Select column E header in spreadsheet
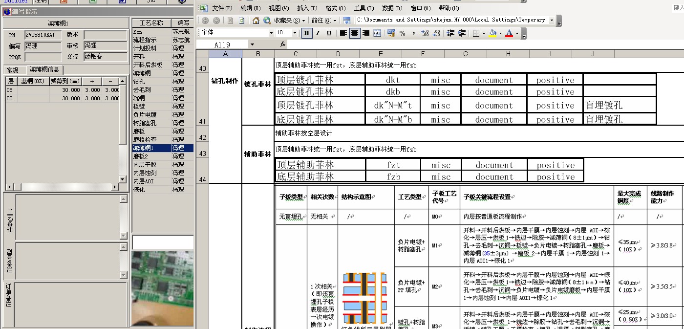The width and height of the screenshot is (684, 329). [381, 54]
